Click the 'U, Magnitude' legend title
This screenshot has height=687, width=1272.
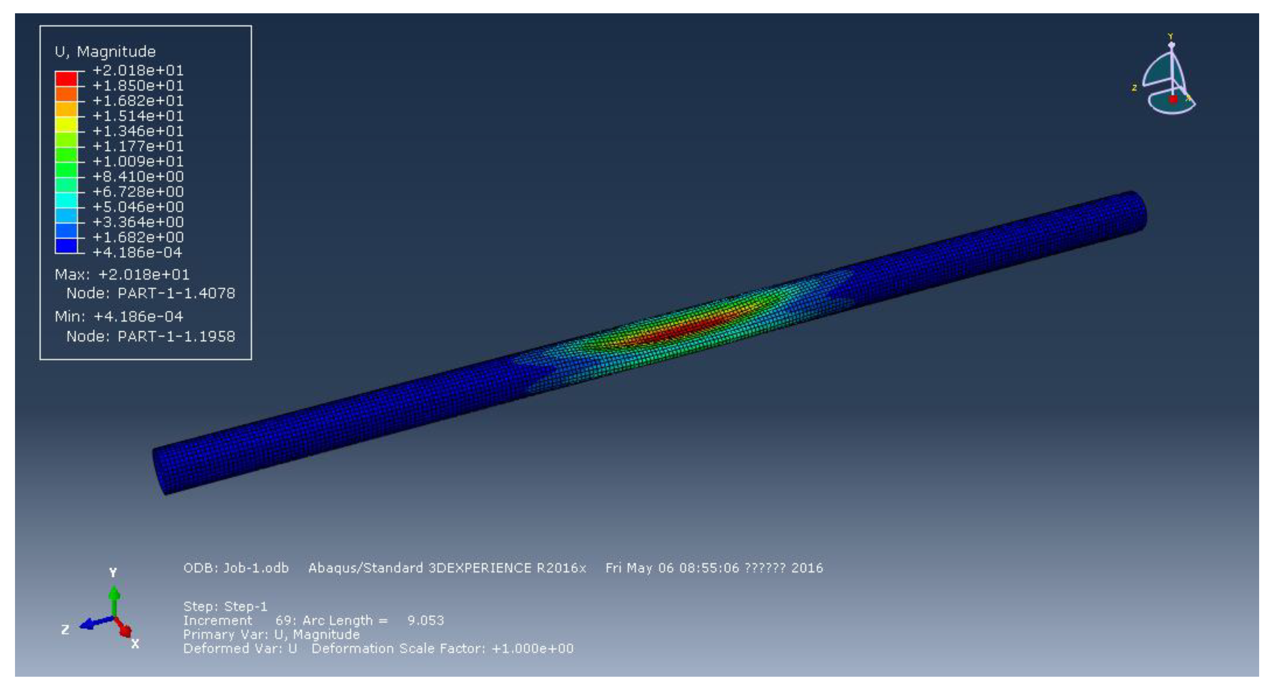[x=105, y=51]
